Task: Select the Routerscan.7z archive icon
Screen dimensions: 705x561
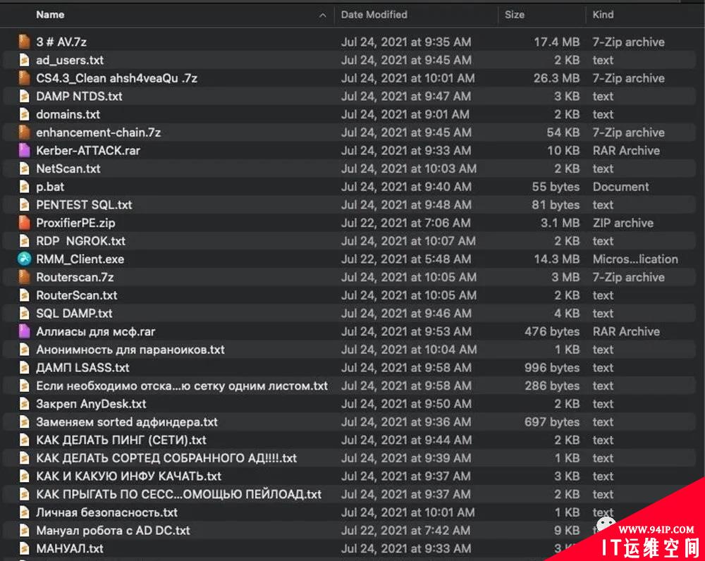Action: tap(24, 277)
